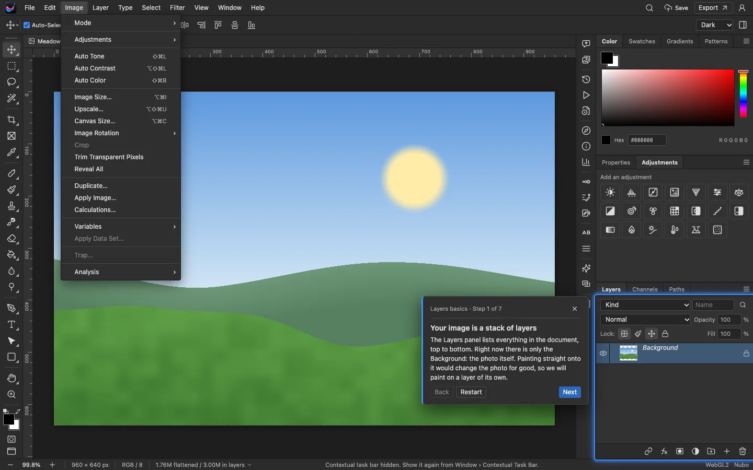Click the Save button
753x470 pixels.
[676, 8]
